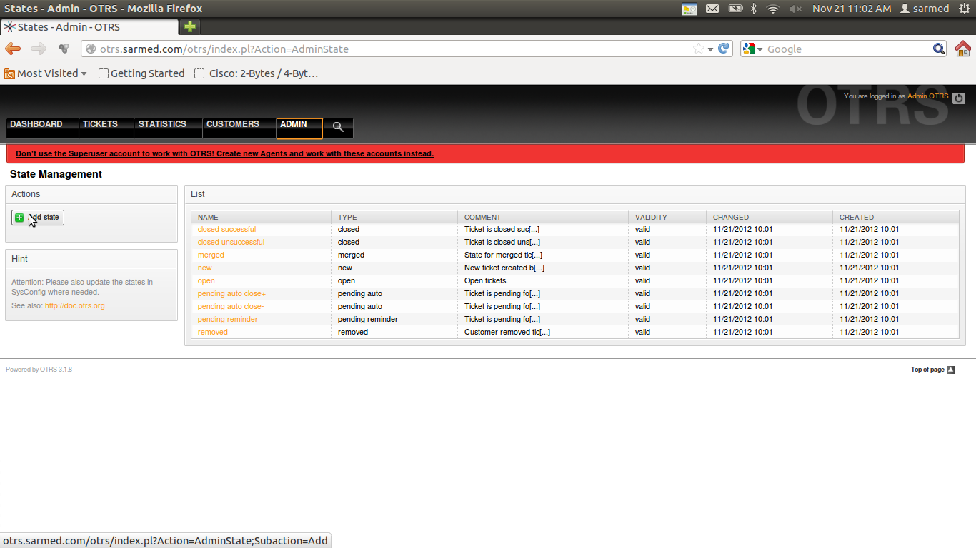
Task: Click the Top of page icon
Action: (950, 370)
